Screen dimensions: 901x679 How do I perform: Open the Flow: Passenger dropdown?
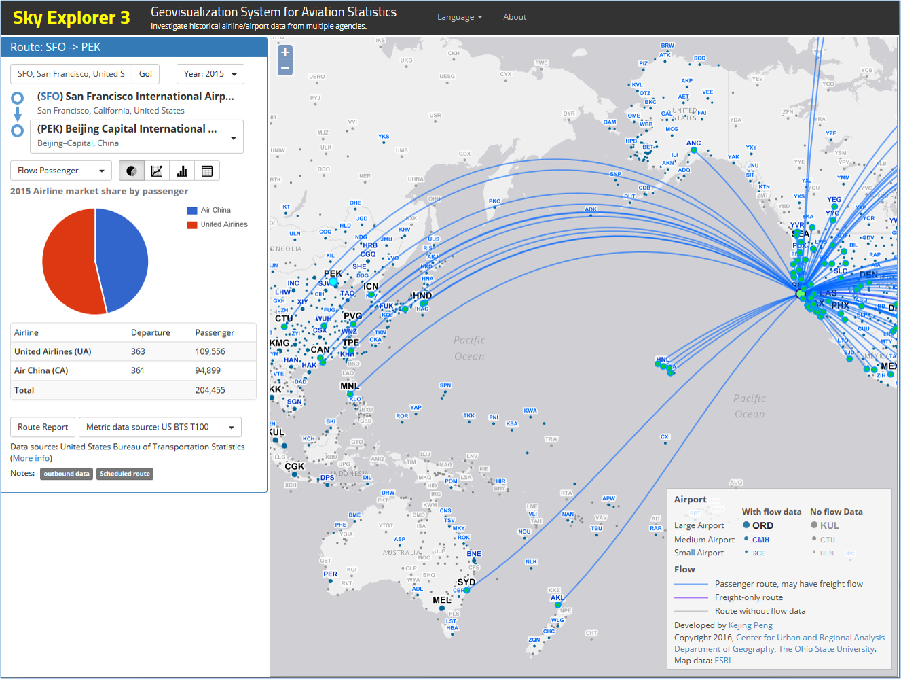(x=61, y=171)
